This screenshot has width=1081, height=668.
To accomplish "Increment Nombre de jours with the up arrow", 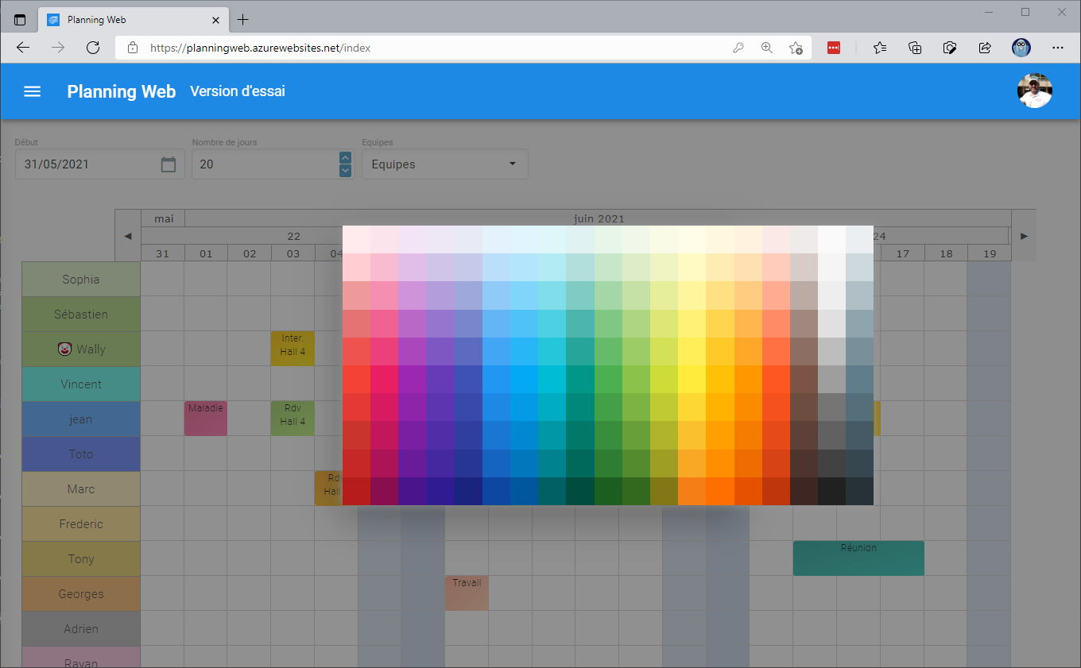I will (x=345, y=156).
